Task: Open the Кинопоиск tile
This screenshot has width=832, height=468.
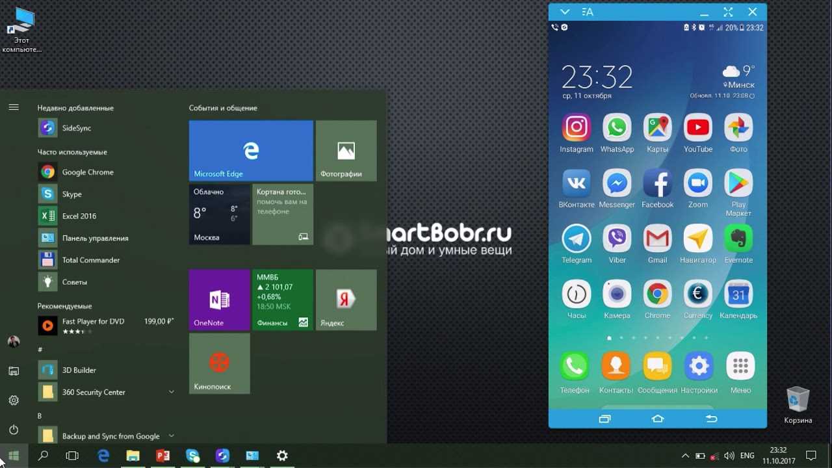Action: [x=220, y=363]
